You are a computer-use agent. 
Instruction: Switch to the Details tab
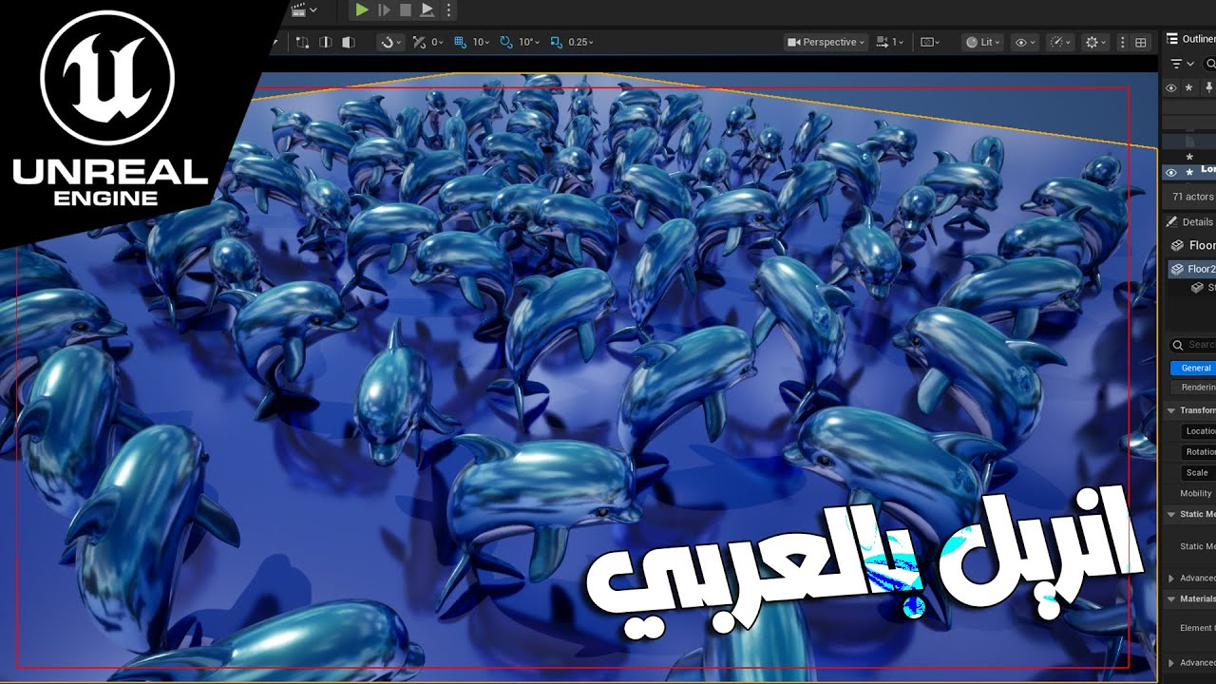(x=1189, y=221)
